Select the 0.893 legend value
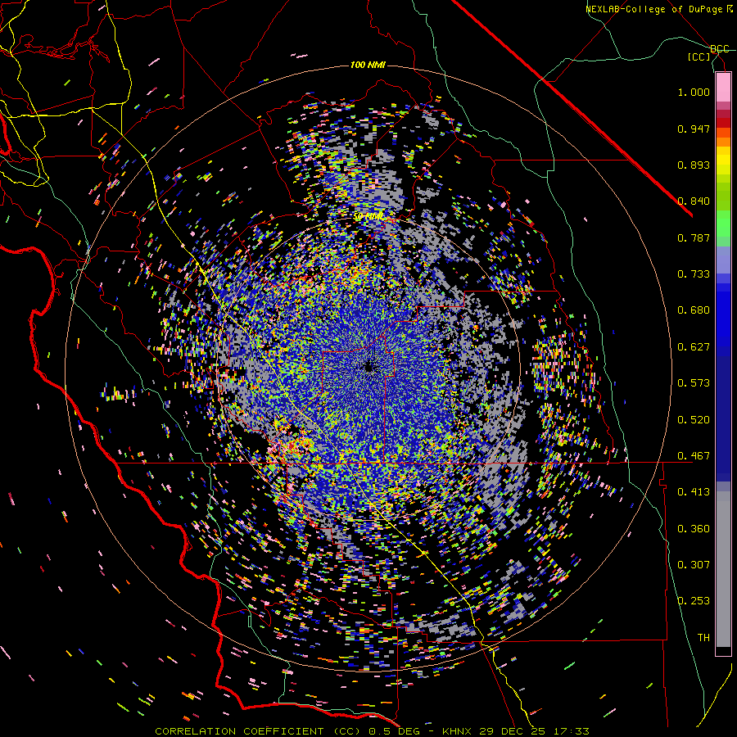Screen dimensions: 737x737 pos(694,165)
